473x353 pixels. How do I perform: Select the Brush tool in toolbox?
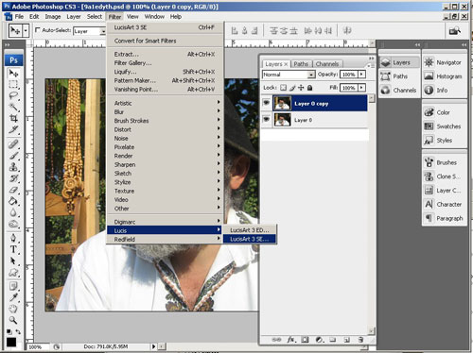click(x=13, y=156)
